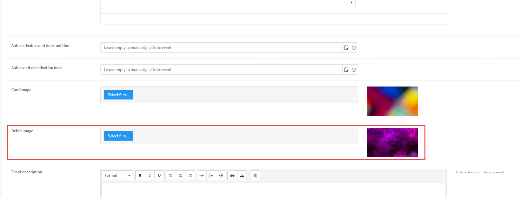Screen dimensions: 523x197
Task: Toggle bold formatting in description editor
Action: point(140,175)
